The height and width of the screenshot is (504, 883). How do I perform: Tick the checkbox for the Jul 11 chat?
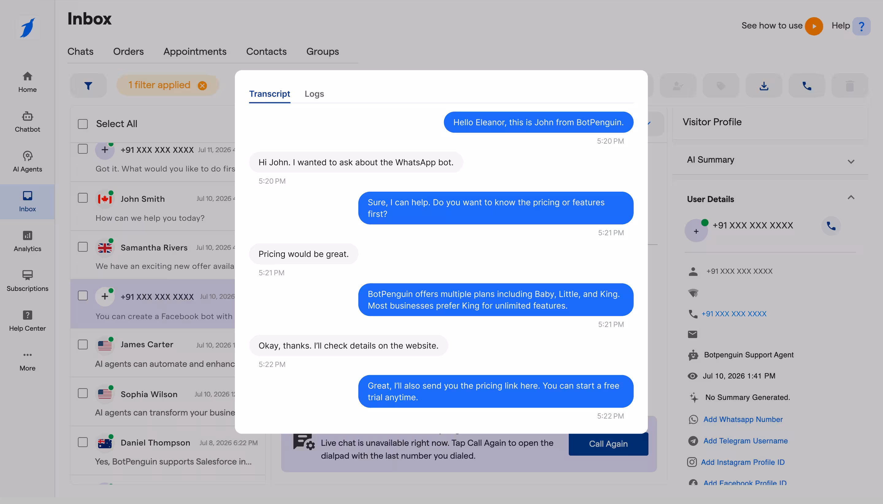click(83, 149)
